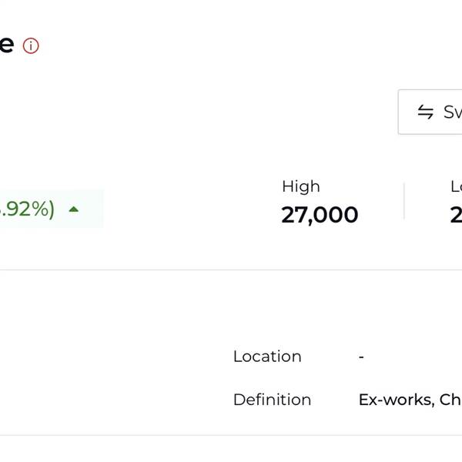
Task: Select the Ex-works definition text
Action: [410, 400]
